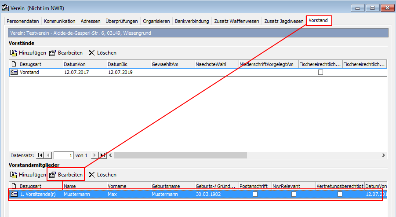Screen dimensions: 396x217
Task: Sort members by Name column header
Action: tap(84, 186)
